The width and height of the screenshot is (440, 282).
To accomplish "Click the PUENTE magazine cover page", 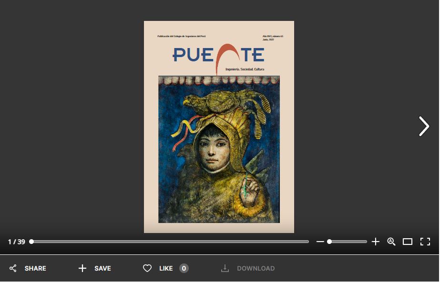I will click(219, 127).
